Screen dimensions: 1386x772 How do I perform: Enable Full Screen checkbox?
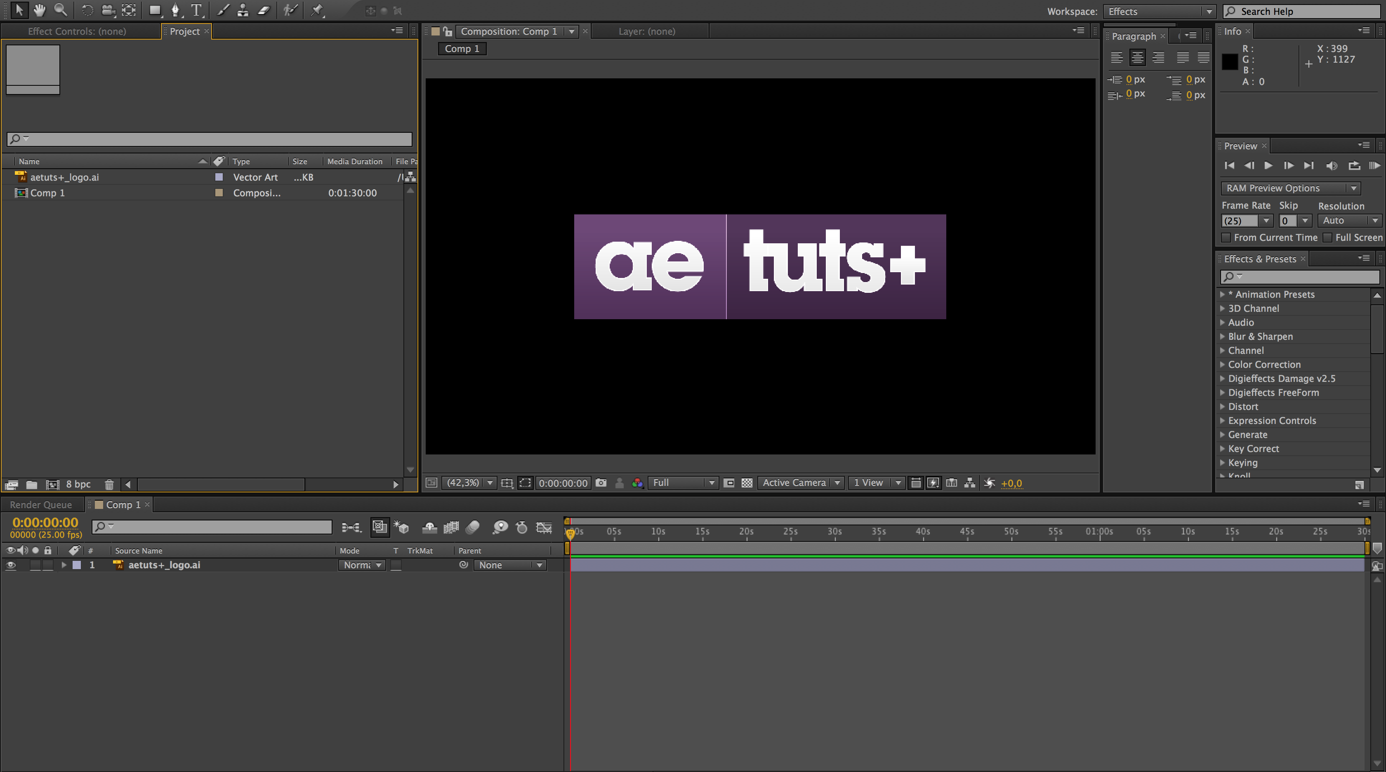pyautogui.click(x=1327, y=237)
